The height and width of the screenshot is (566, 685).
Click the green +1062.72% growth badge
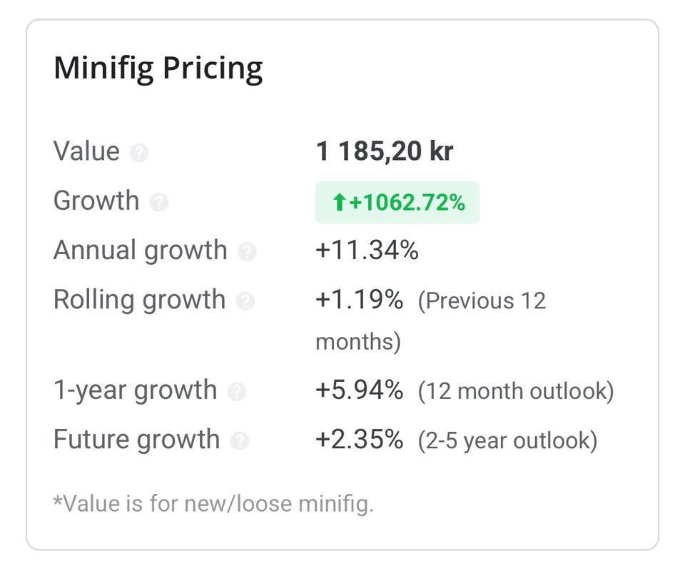click(x=397, y=203)
